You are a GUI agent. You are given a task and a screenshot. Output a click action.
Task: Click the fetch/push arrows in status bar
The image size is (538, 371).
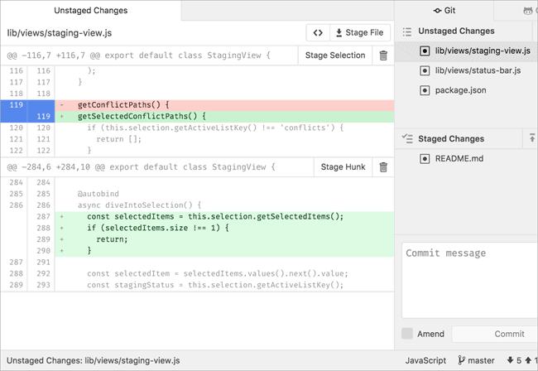[521, 361]
